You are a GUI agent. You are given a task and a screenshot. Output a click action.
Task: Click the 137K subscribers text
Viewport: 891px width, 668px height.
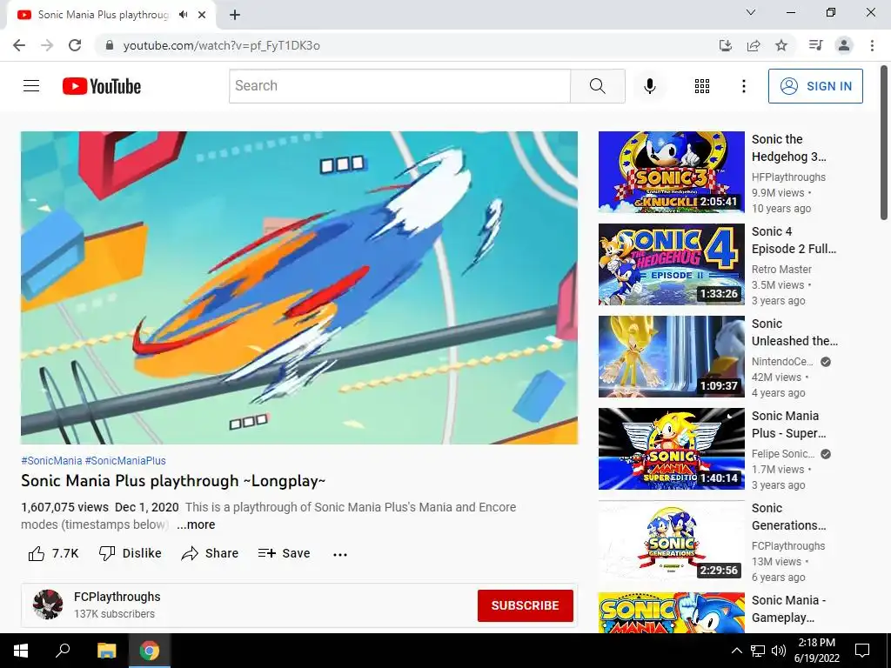[114, 614]
